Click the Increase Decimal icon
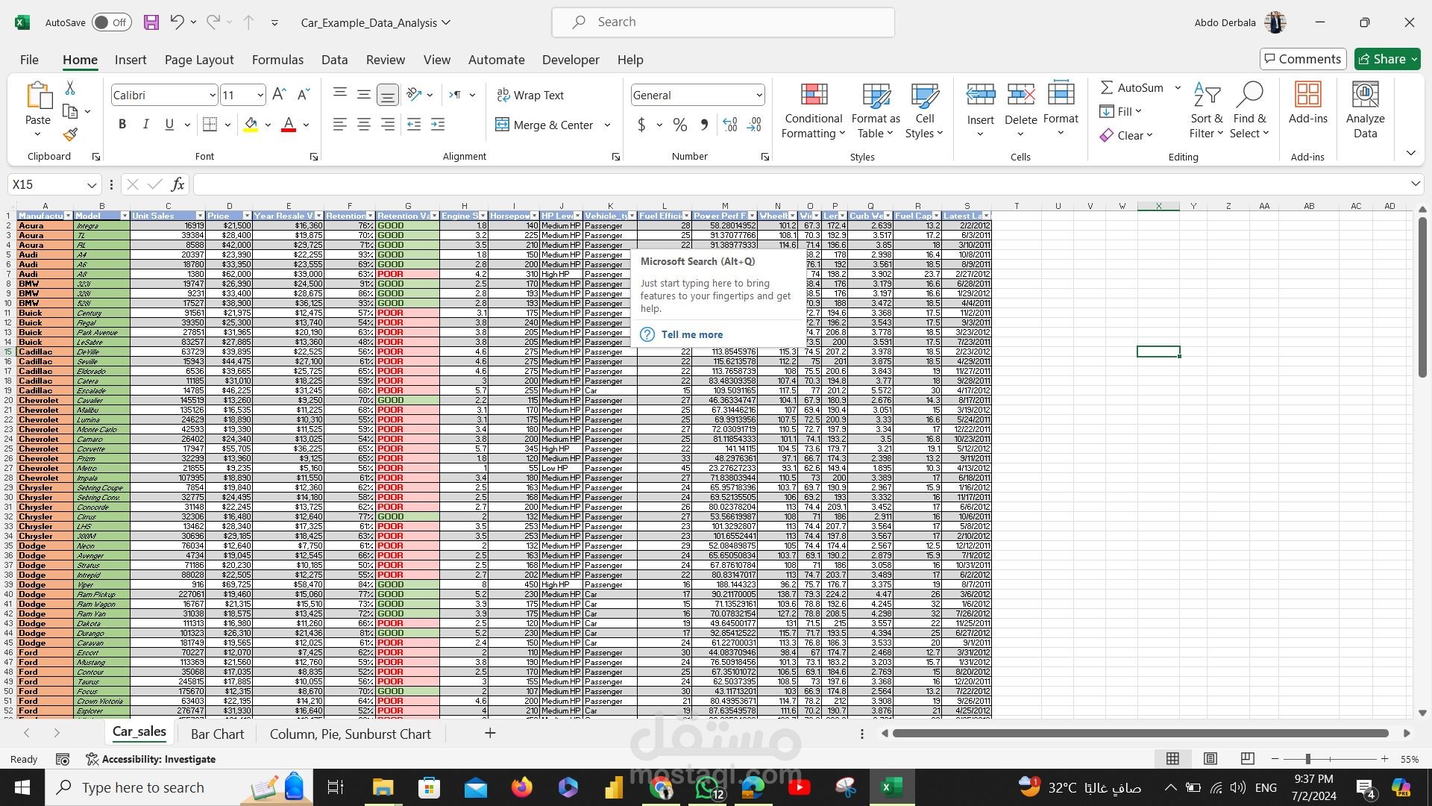The height and width of the screenshot is (806, 1432). coord(730,125)
